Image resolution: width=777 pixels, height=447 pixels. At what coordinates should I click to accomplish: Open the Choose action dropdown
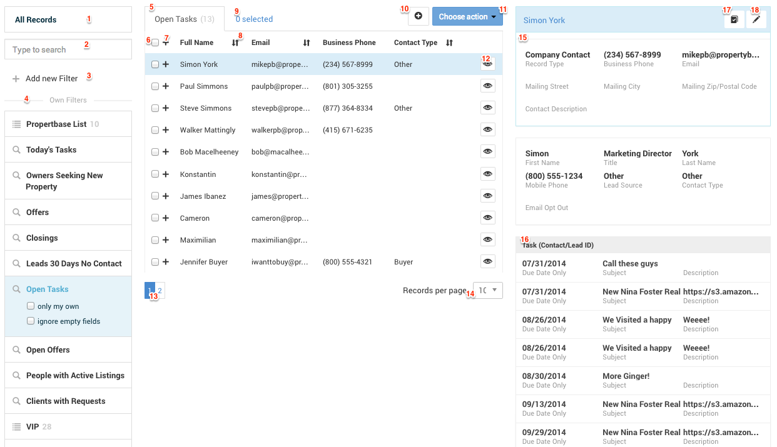coord(467,16)
